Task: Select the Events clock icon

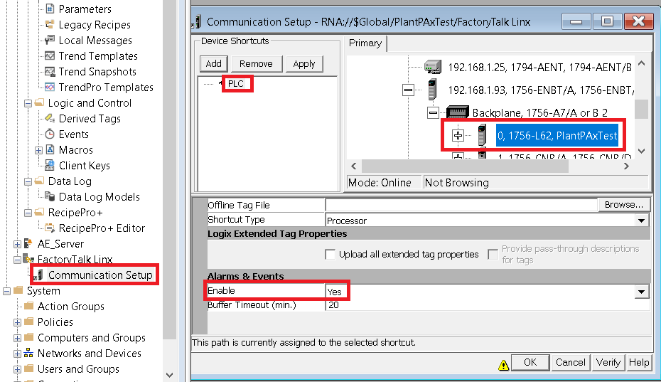Action: tap(50, 134)
